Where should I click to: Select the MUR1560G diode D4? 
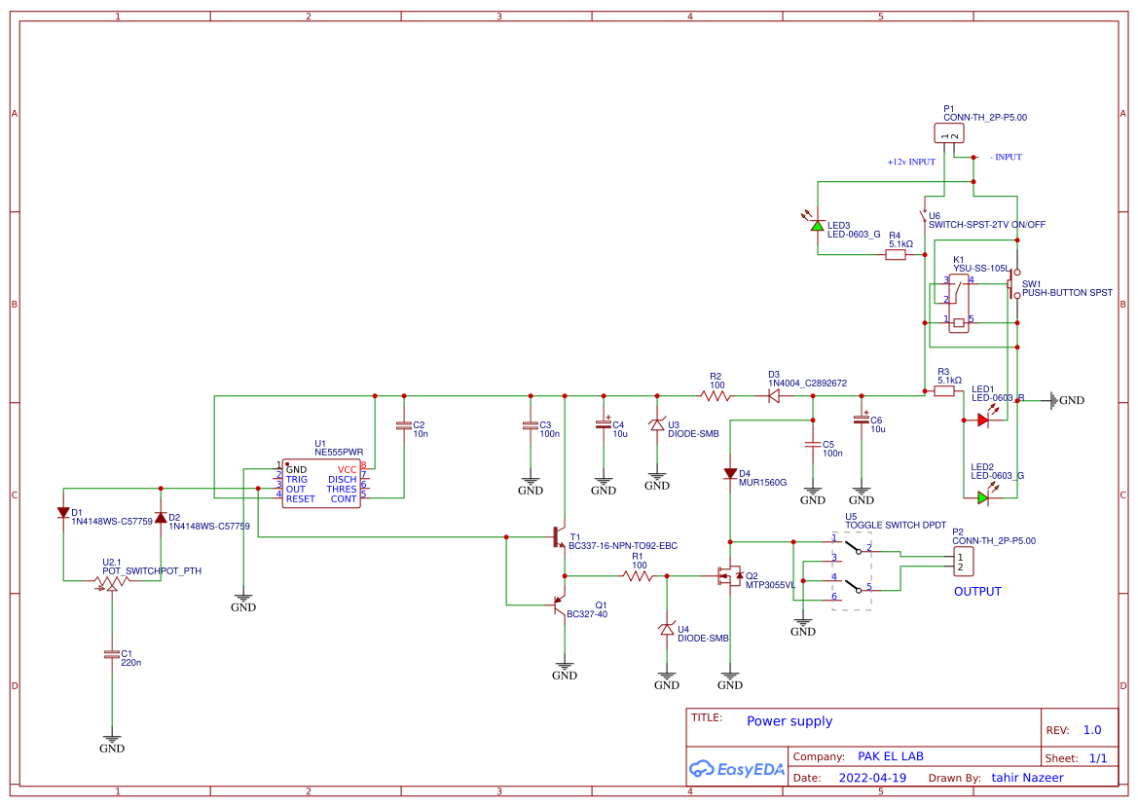(730, 474)
